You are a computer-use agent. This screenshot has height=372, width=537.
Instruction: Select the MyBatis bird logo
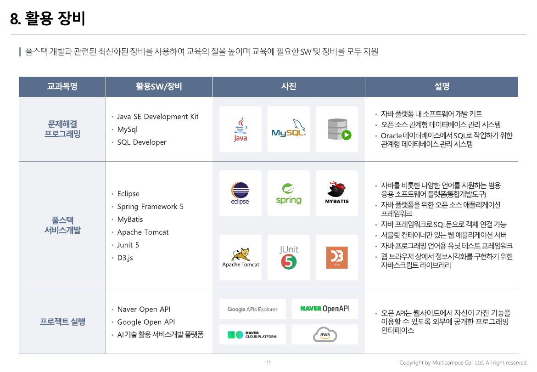pos(337,193)
